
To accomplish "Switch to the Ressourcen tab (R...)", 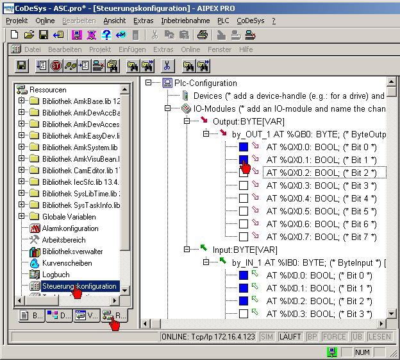I will tap(114, 316).
